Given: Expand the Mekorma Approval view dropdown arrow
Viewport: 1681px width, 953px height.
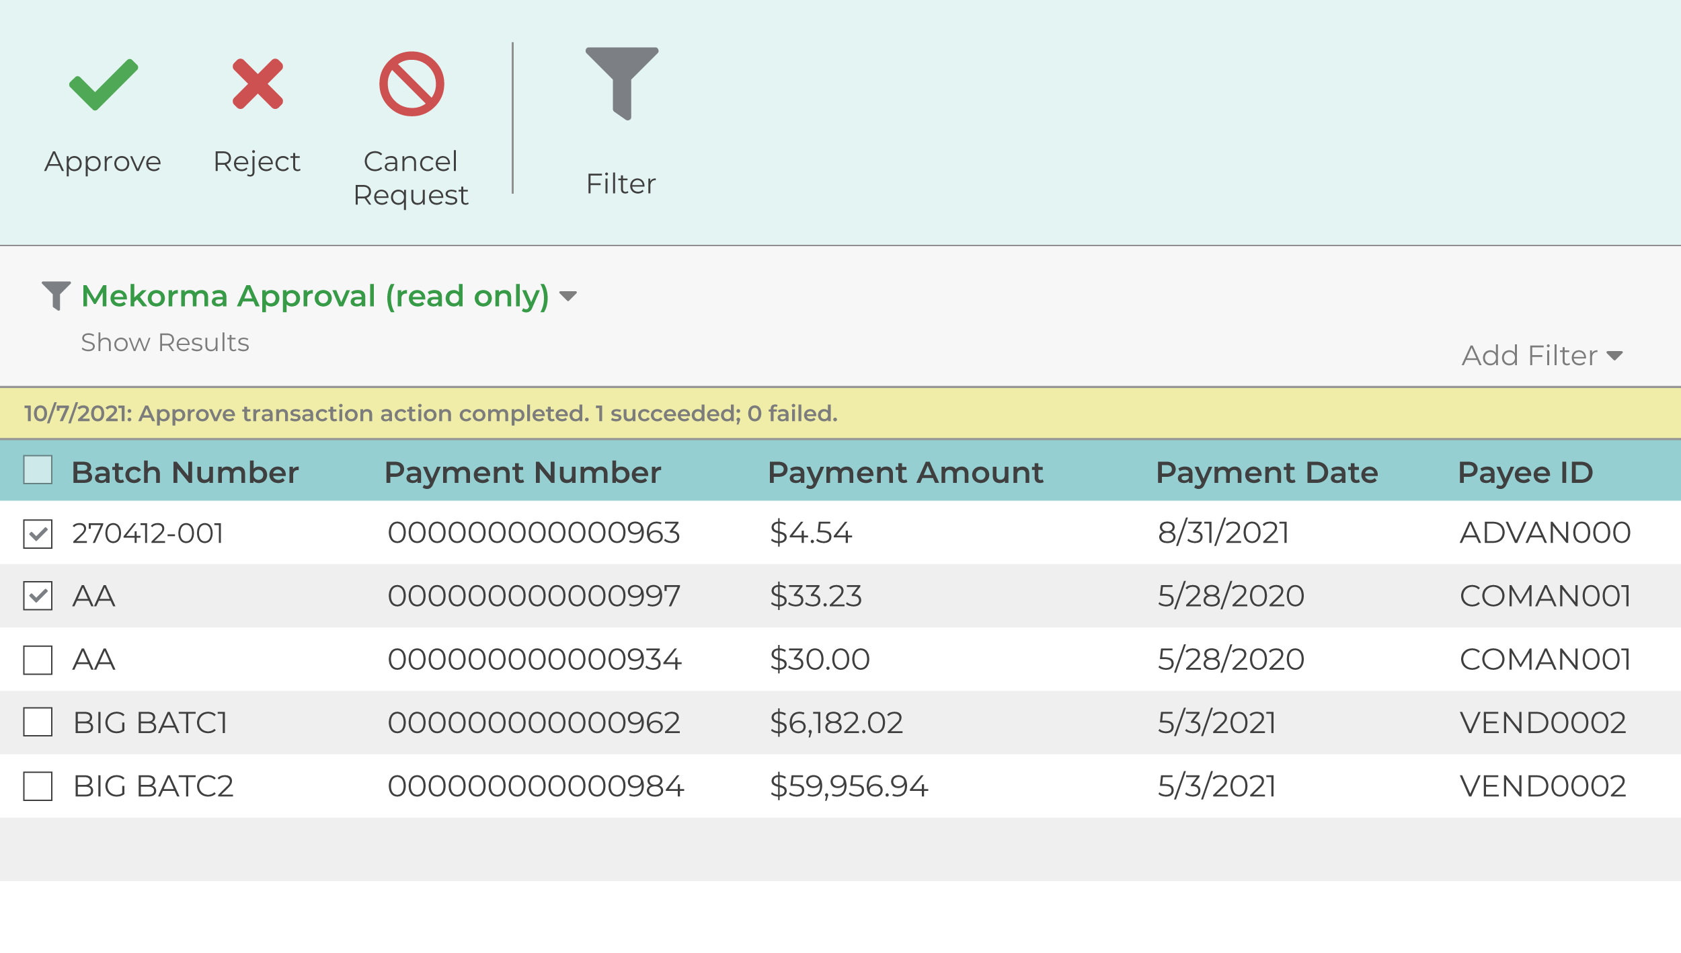Looking at the screenshot, I should tap(568, 297).
